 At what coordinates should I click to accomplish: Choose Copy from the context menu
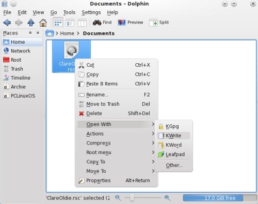pos(117,75)
